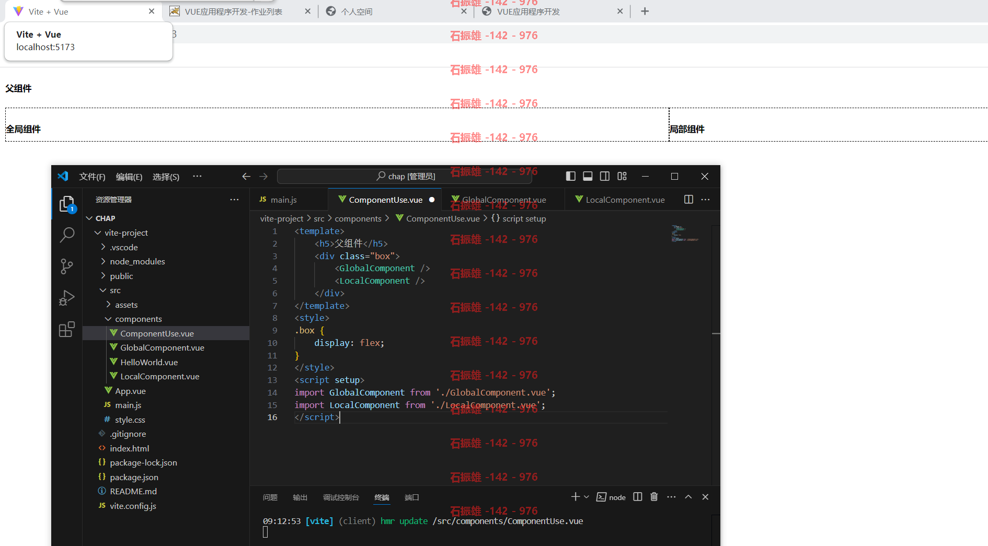
Task: Create a new terminal with plus icon
Action: pos(576,497)
